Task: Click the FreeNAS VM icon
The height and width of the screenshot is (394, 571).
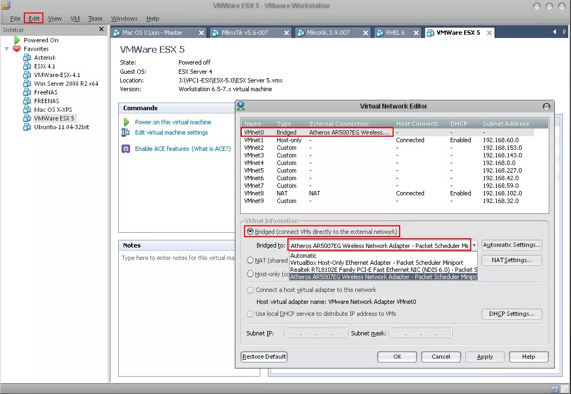Action: (27, 92)
